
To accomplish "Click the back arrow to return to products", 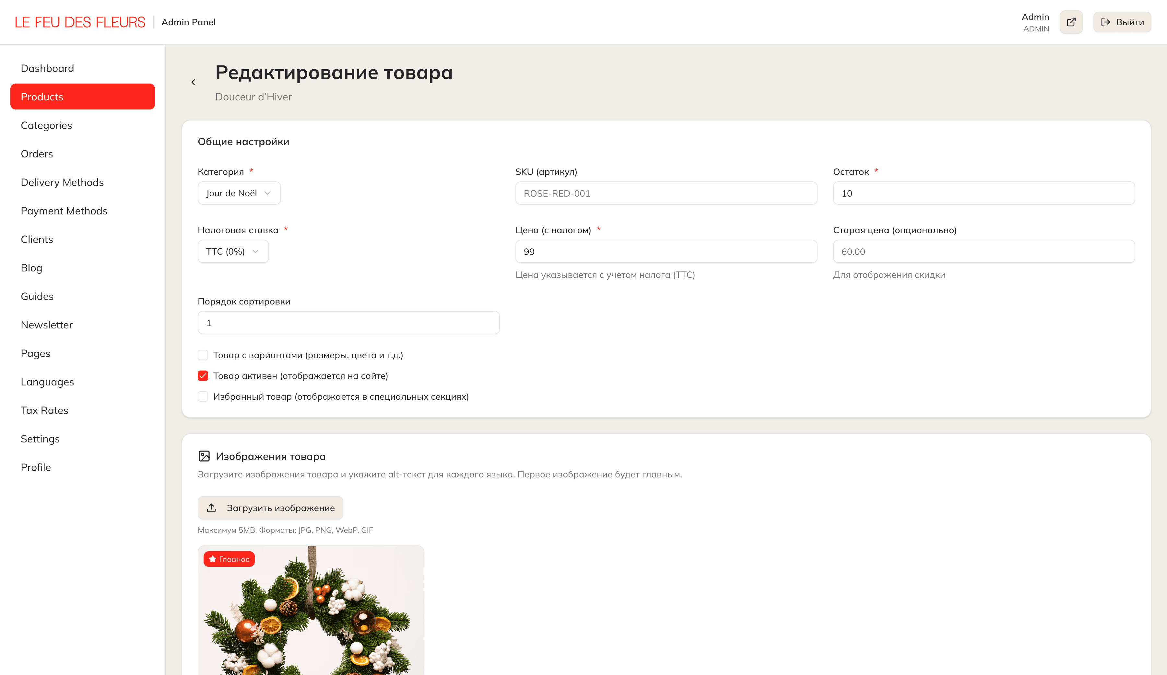I will coord(193,82).
